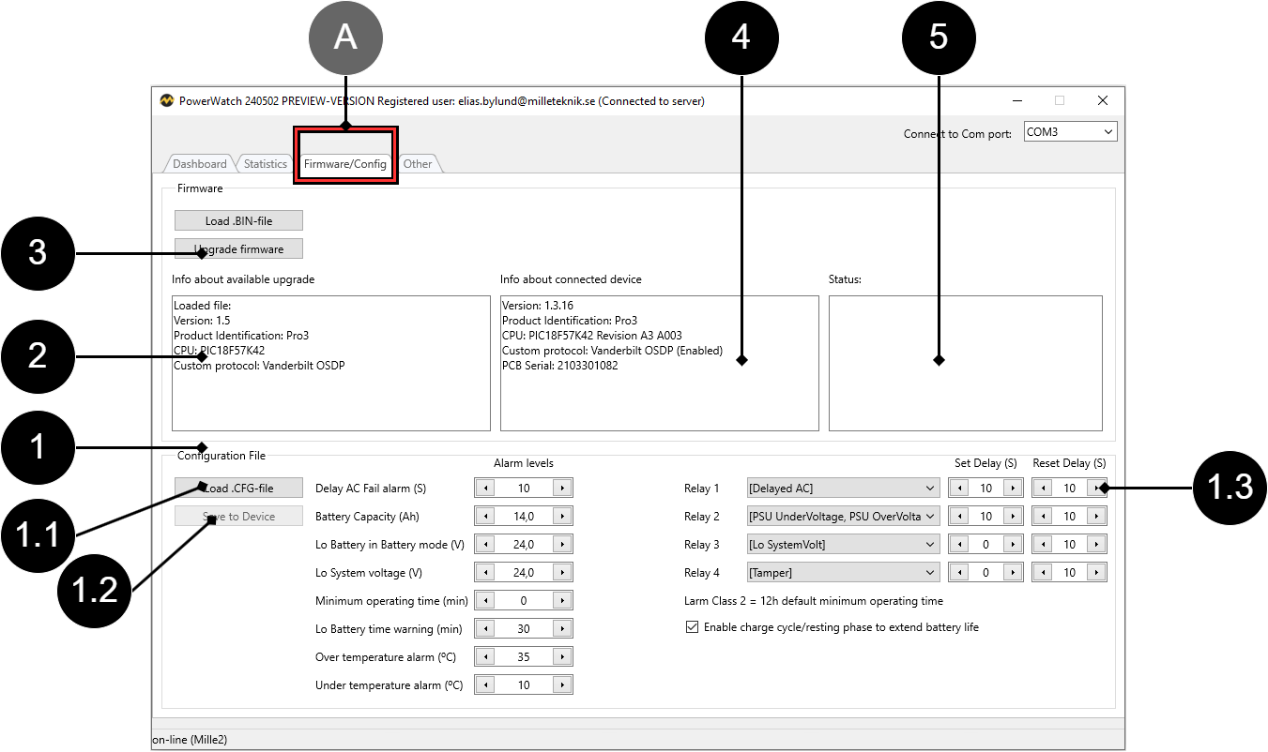Image resolution: width=1268 pixels, height=752 pixels.
Task: Click the Minimum operating time value field
Action: 523,601
